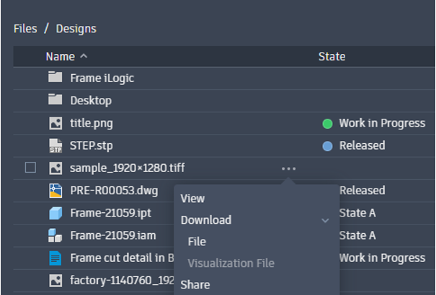Screen dimensions: 436x295
Task: Open the three-dots menu for sample_1920×1280.tiff
Action: click(x=289, y=168)
